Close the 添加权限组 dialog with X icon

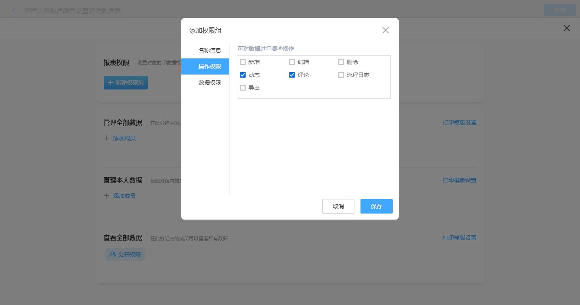[385, 30]
